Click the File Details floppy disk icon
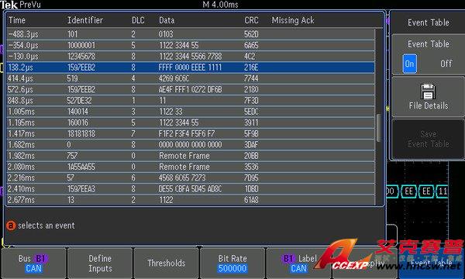465x279 pixels. tap(428, 91)
